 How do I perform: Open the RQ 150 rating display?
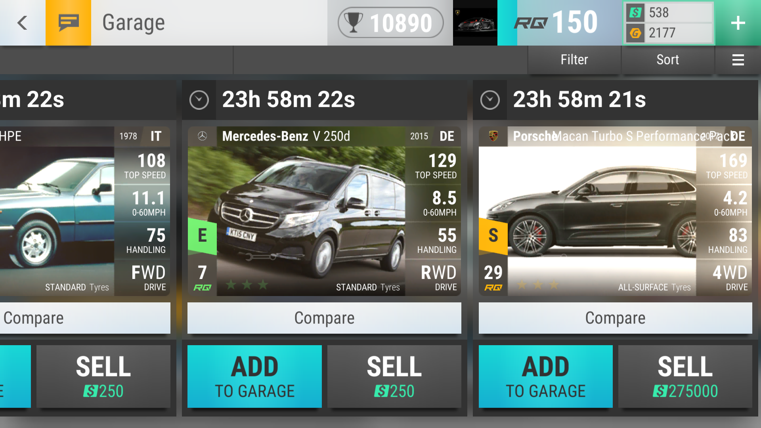pos(556,23)
